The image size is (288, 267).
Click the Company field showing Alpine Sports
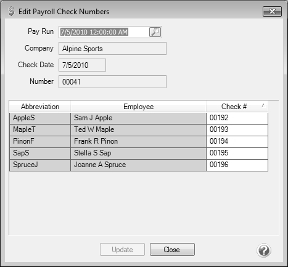112,49
